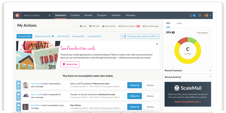The image size is (226, 113).
Task: Click the Send a Card button
Action: (70, 64)
